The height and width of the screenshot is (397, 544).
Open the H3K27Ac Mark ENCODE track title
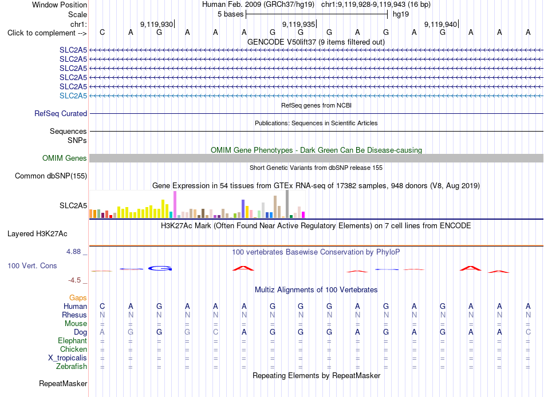[316, 226]
